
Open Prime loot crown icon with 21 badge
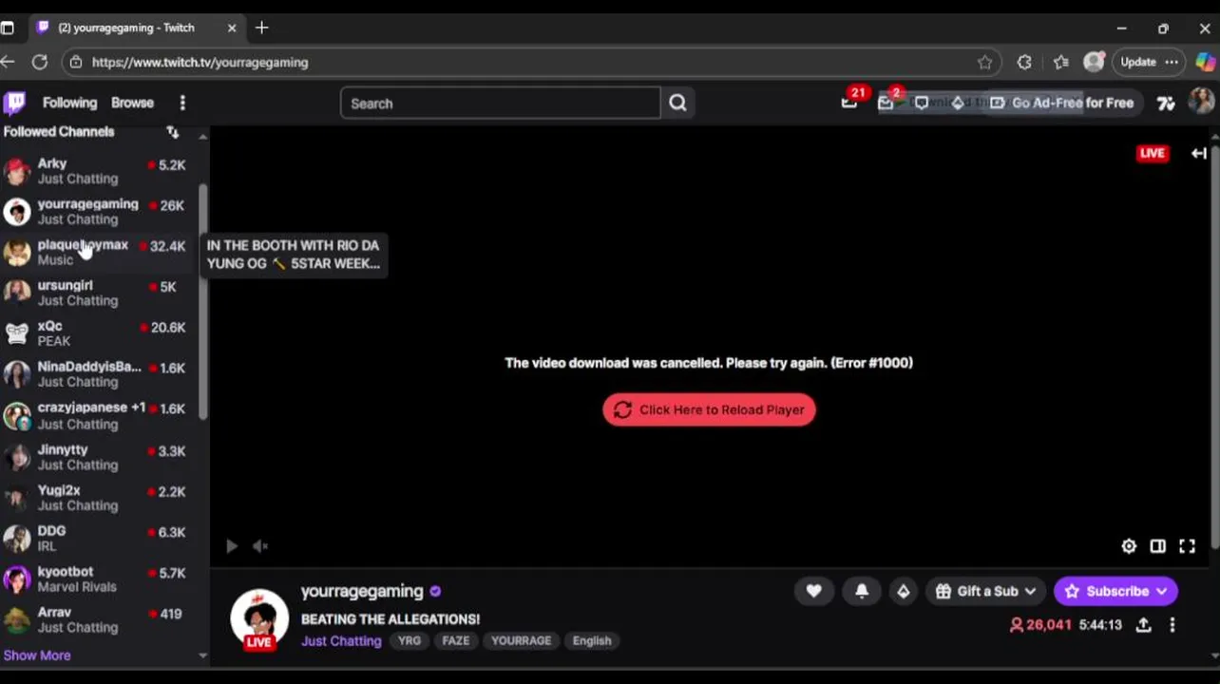tap(849, 103)
